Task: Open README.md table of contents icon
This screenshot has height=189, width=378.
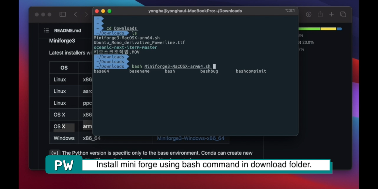Action: point(46,30)
